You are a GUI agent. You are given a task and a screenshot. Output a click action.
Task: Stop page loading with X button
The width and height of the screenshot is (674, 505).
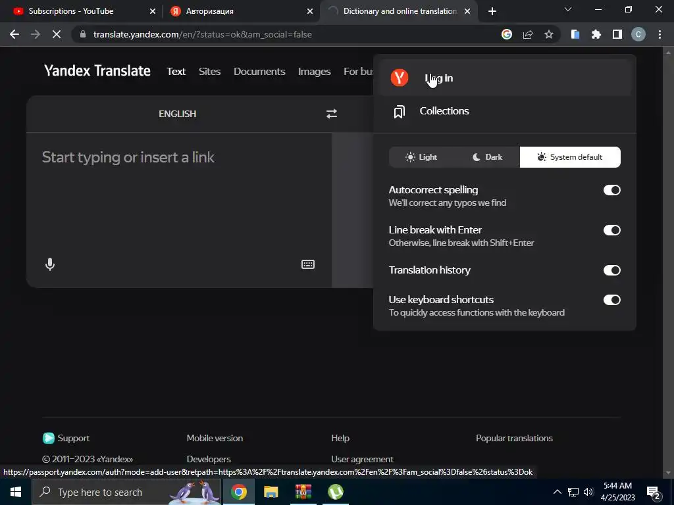coord(57,34)
